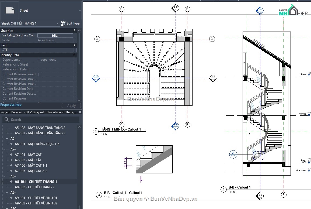Select sheet A7-101 - MẶT CẮT

(x=28, y=155)
